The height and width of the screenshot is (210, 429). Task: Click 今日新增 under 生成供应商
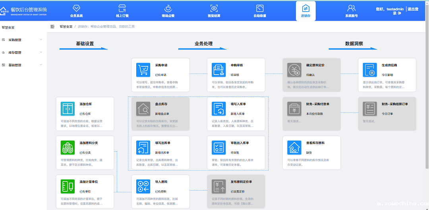point(387,75)
